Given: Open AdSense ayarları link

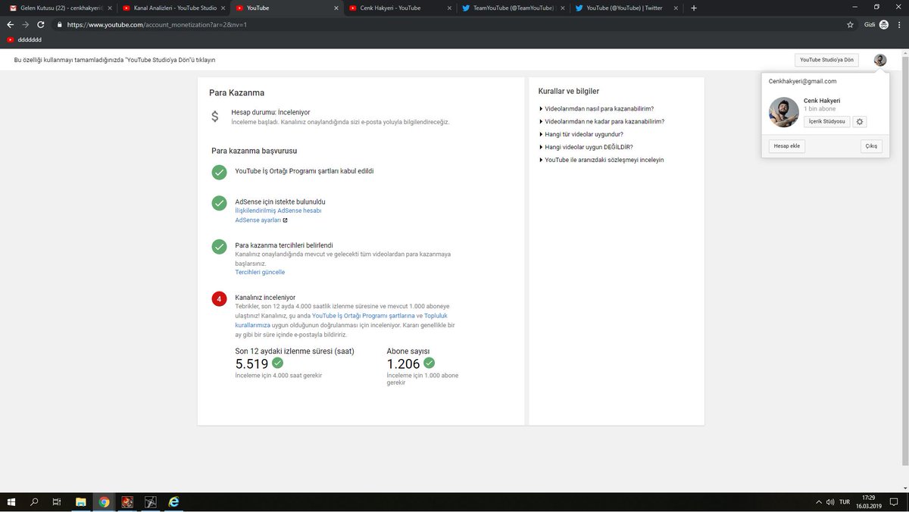Looking at the screenshot, I should (258, 220).
